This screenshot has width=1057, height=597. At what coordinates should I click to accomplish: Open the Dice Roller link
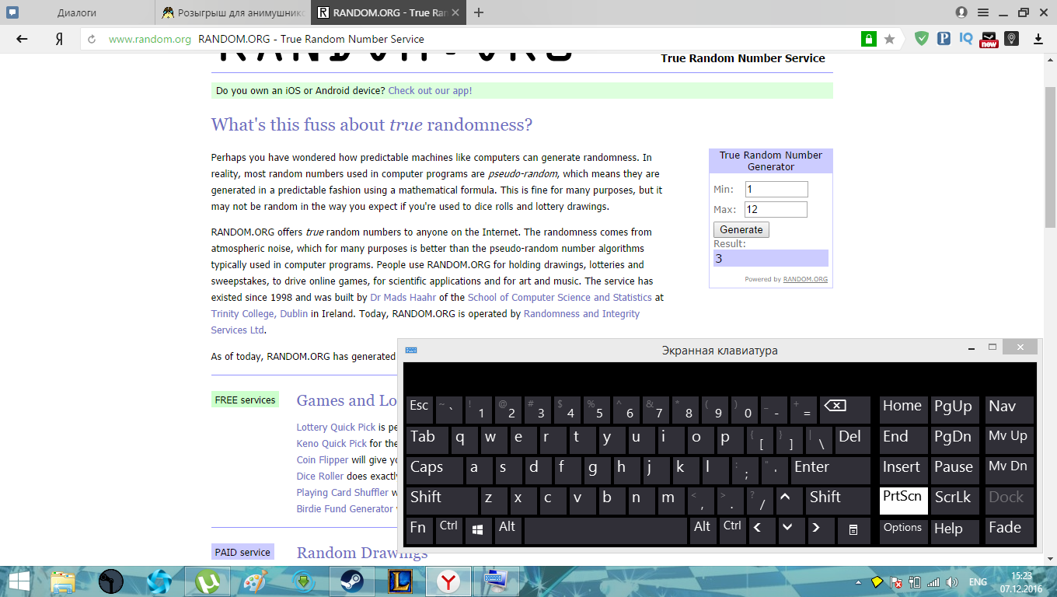tap(319, 476)
